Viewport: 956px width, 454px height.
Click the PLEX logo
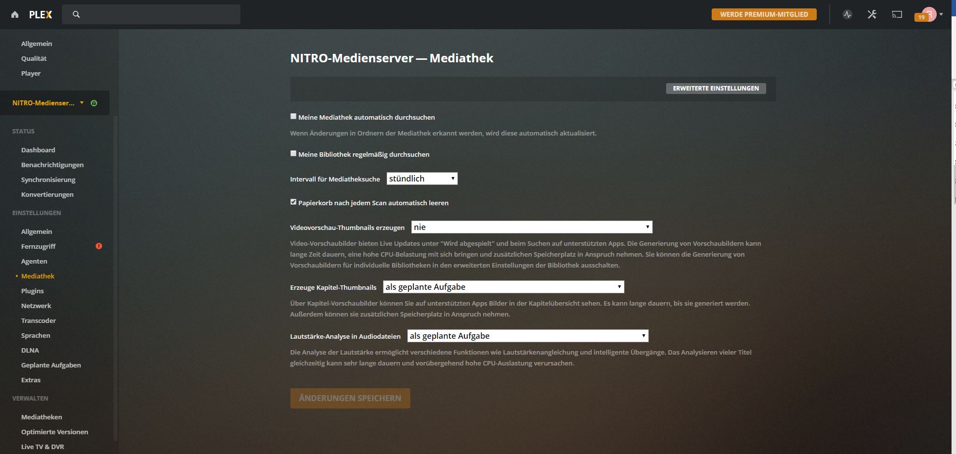pos(41,15)
